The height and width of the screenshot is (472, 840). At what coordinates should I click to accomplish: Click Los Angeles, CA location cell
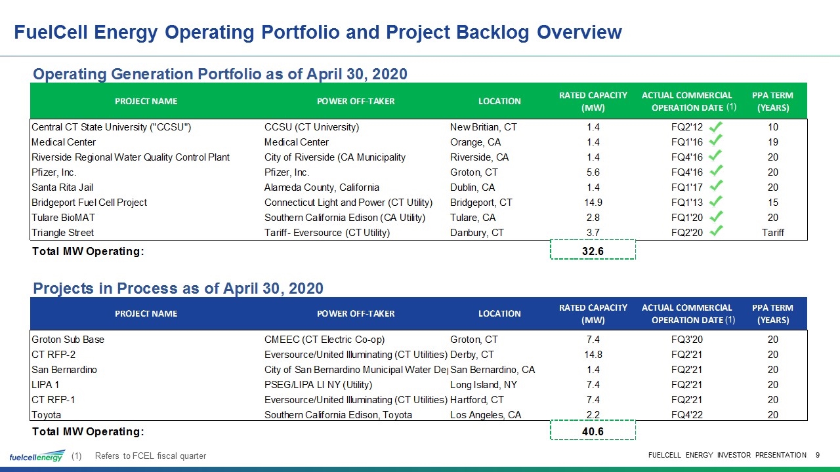click(486, 415)
